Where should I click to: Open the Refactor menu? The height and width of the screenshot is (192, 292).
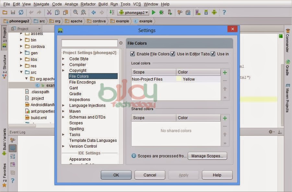pos(88,4)
